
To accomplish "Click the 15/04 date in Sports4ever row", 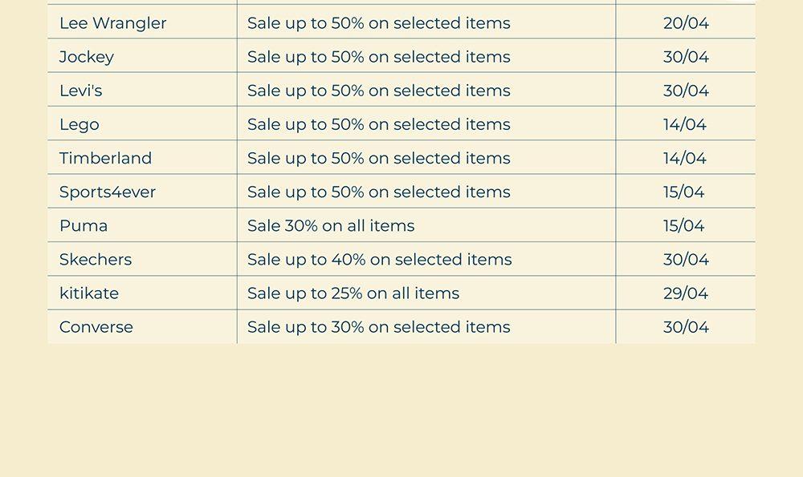I will tap(683, 192).
